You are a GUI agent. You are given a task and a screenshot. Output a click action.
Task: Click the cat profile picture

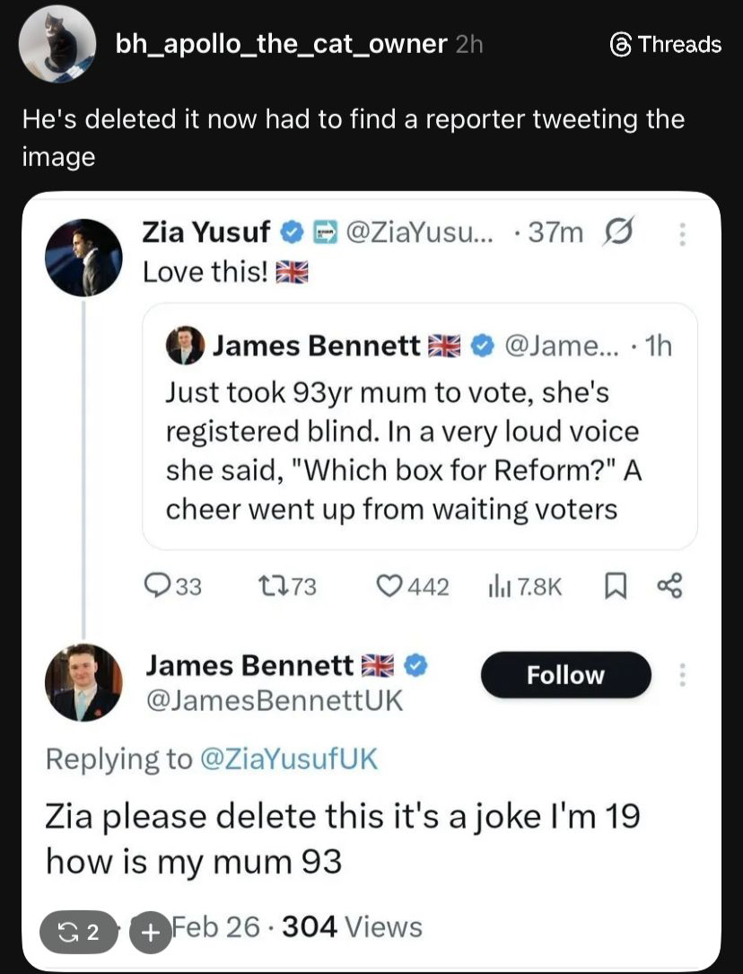tap(57, 43)
